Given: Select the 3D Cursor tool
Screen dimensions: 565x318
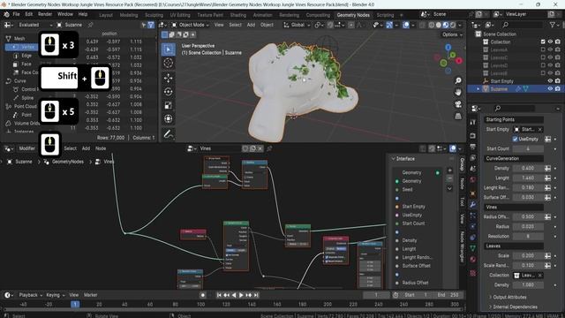Looking at the screenshot, I should [169, 63].
